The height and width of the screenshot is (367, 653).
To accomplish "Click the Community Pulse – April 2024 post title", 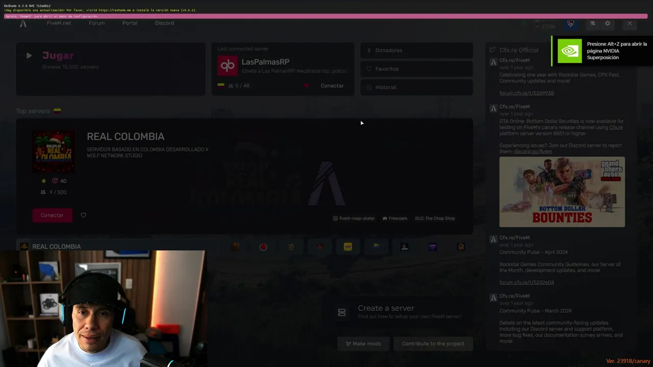I will click(533, 252).
